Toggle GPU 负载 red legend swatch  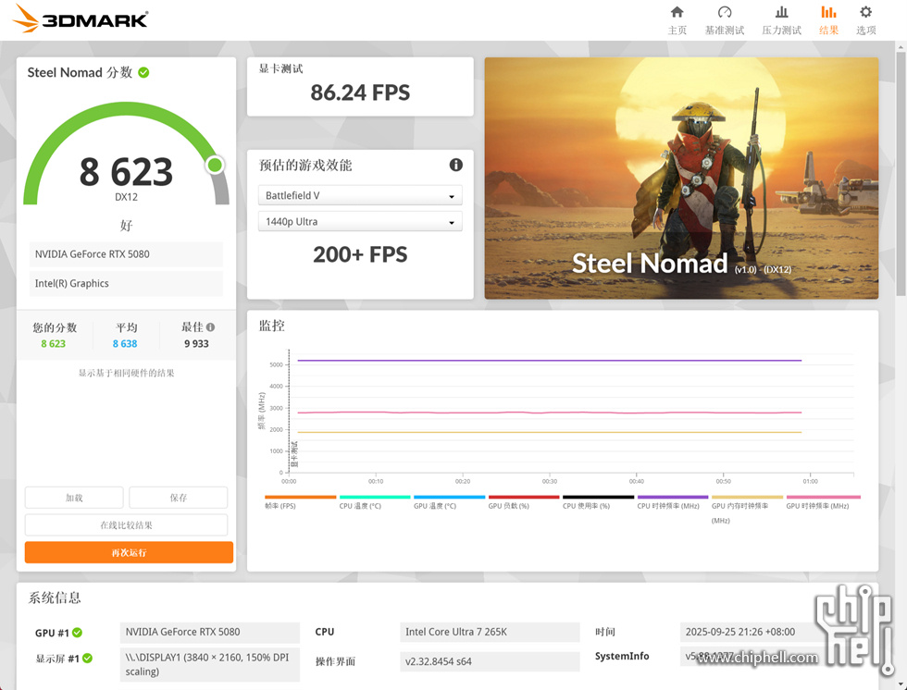pos(524,497)
